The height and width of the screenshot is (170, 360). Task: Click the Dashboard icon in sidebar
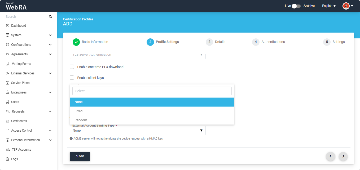tap(7, 26)
